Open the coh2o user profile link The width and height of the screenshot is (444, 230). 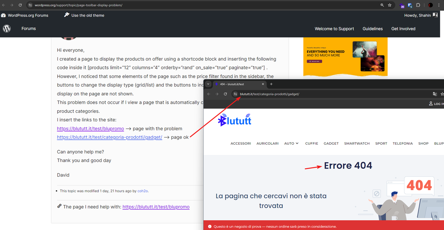coord(143,191)
